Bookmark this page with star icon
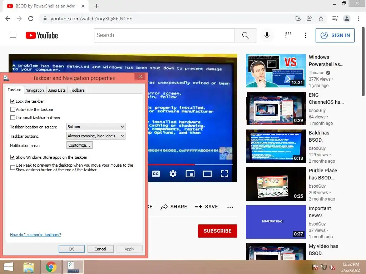This screenshot has width=366, height=274. click(x=321, y=19)
